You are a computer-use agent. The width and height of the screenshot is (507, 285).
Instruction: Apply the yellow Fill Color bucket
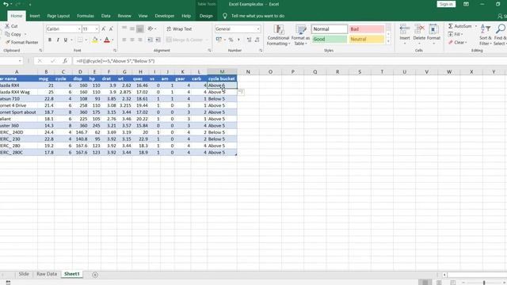click(x=95, y=40)
